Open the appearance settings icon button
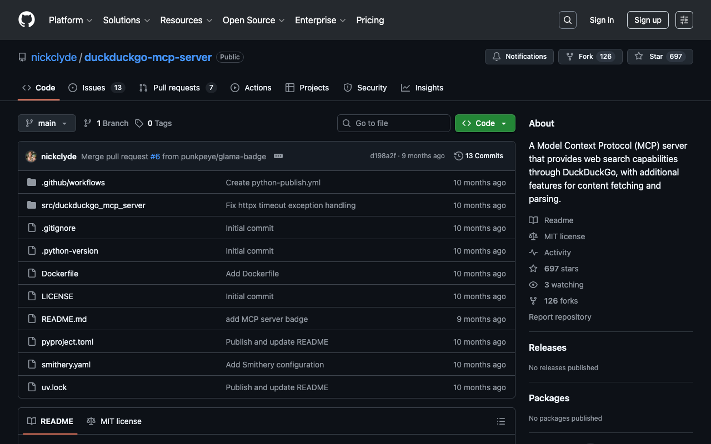The image size is (711, 444). click(x=684, y=20)
